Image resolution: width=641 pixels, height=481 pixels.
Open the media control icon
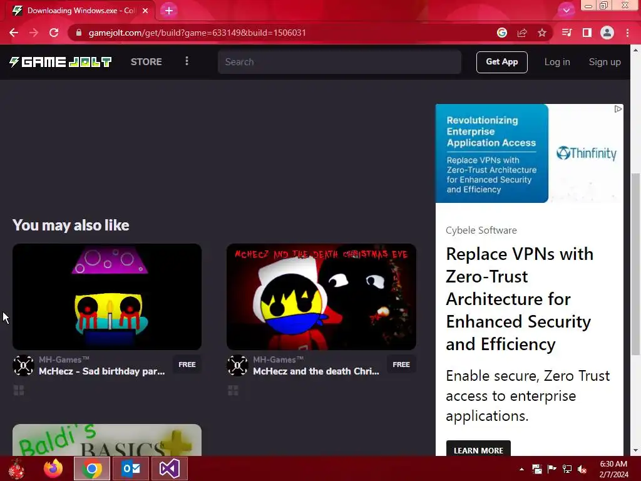tap(567, 33)
